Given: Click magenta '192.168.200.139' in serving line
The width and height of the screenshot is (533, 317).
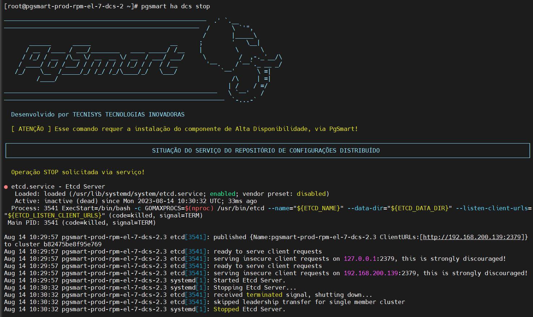Looking at the screenshot, I should [371, 273].
